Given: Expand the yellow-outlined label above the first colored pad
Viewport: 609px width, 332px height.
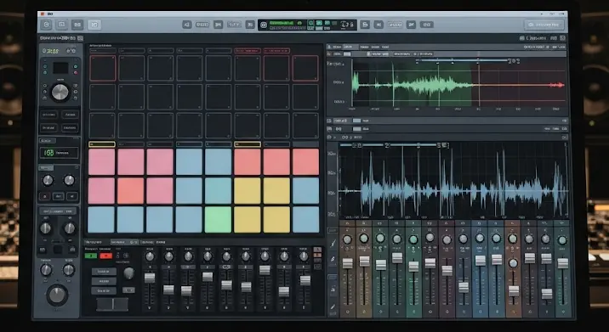Looking at the screenshot, I should pyautogui.click(x=102, y=144).
